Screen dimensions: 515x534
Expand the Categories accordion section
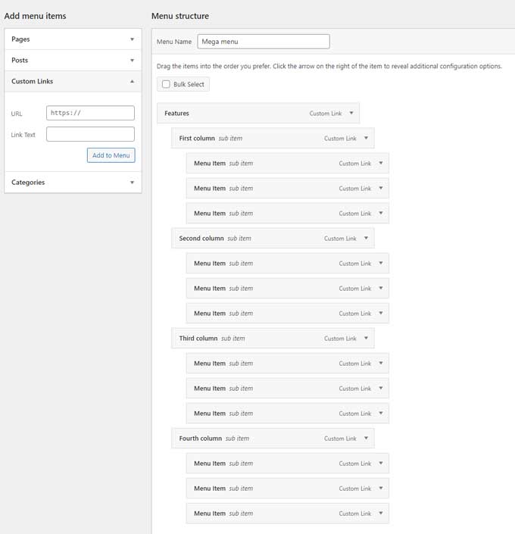tap(73, 183)
